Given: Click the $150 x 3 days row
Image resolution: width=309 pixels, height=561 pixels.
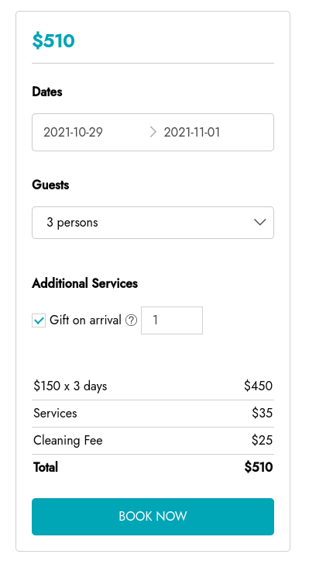Looking at the screenshot, I should (x=153, y=386).
